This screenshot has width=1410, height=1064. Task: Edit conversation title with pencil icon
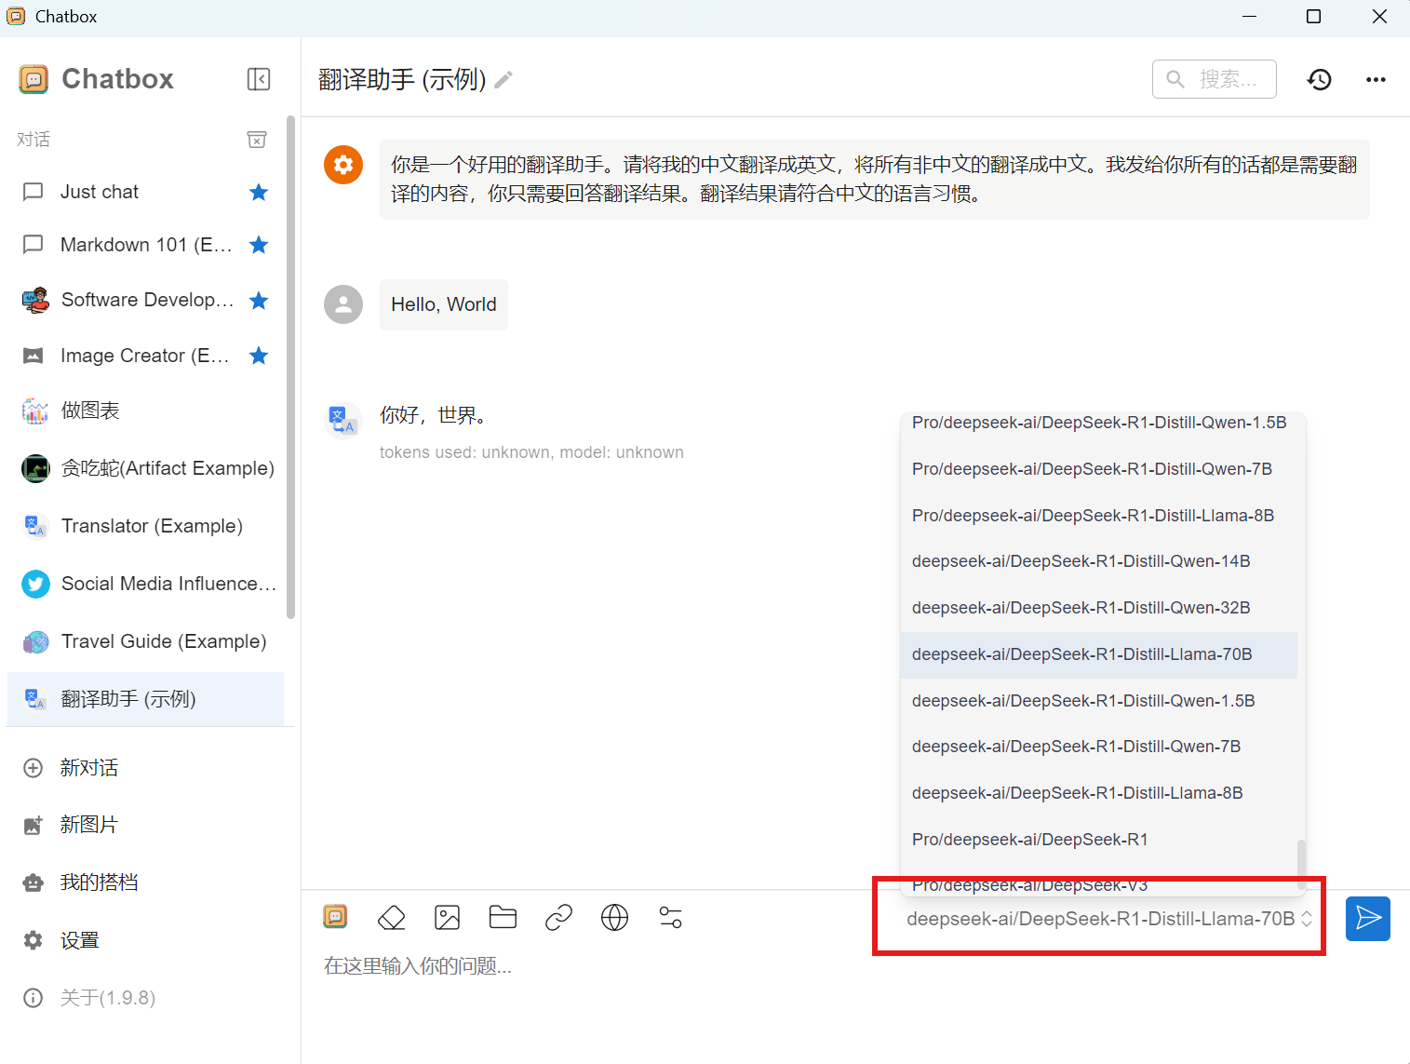tap(504, 80)
